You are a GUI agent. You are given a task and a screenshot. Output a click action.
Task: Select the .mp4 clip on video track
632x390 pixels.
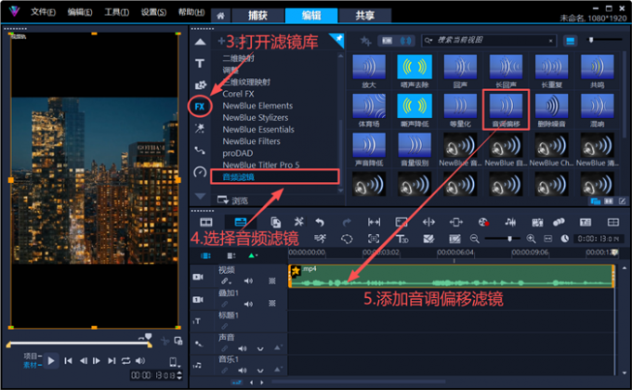click(452, 276)
